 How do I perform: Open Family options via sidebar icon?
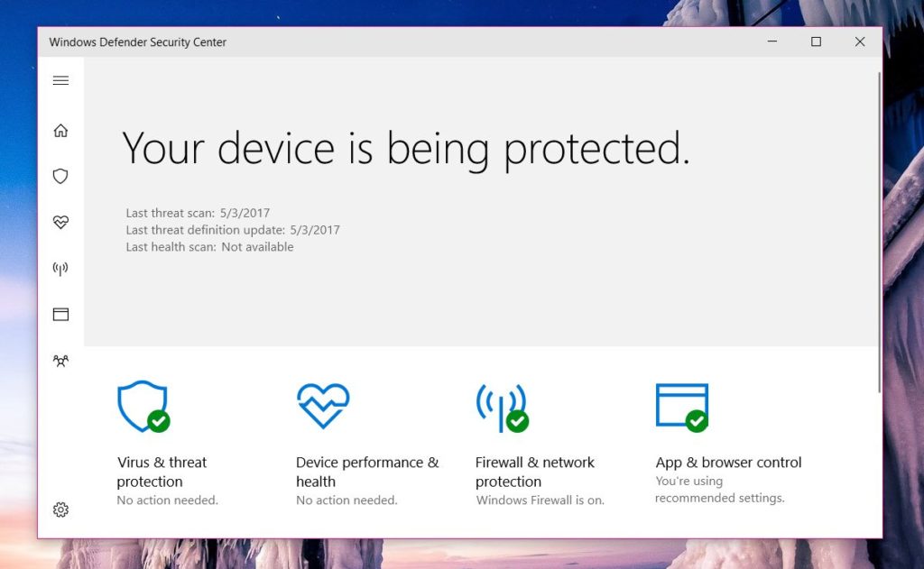tap(60, 360)
